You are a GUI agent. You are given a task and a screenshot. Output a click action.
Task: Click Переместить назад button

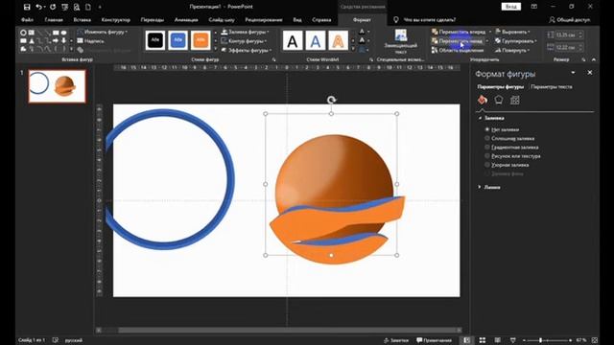pyautogui.click(x=458, y=40)
